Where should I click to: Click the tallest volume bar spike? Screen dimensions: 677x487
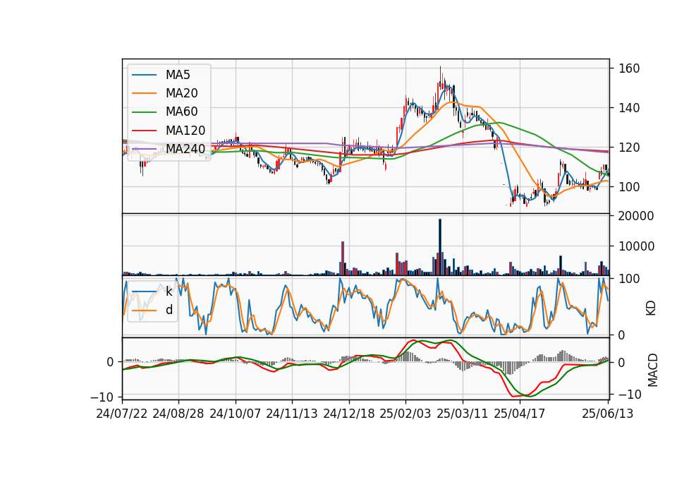[440, 247]
